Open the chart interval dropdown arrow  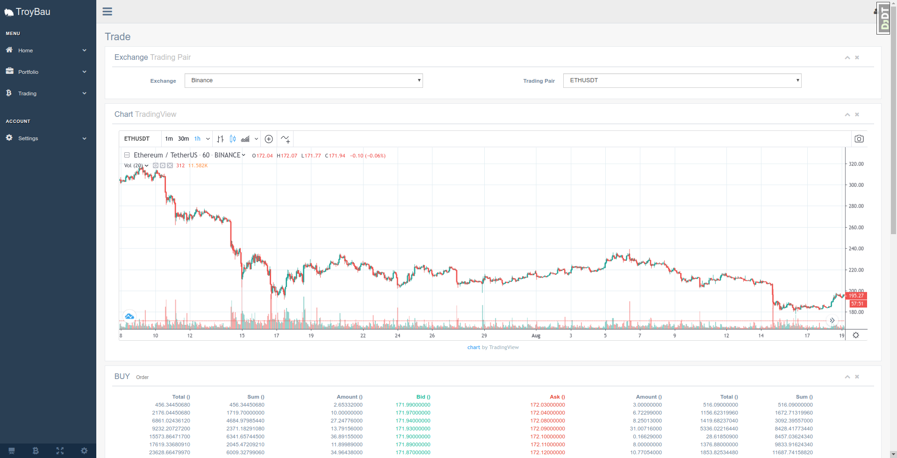pyautogui.click(x=208, y=139)
